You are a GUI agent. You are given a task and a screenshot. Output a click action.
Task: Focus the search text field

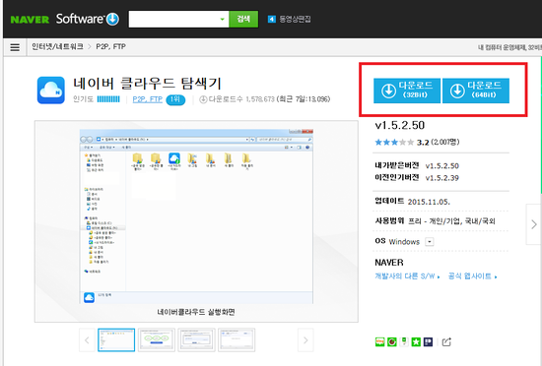173,19
